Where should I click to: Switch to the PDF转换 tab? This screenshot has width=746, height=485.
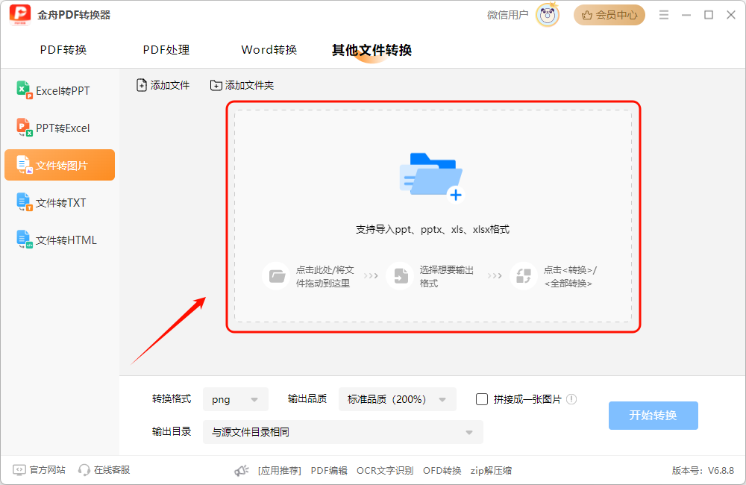coord(63,49)
